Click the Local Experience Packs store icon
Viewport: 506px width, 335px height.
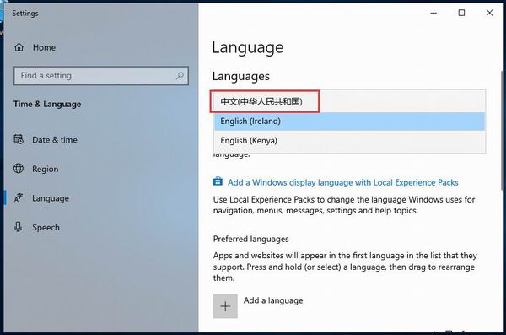(x=218, y=181)
